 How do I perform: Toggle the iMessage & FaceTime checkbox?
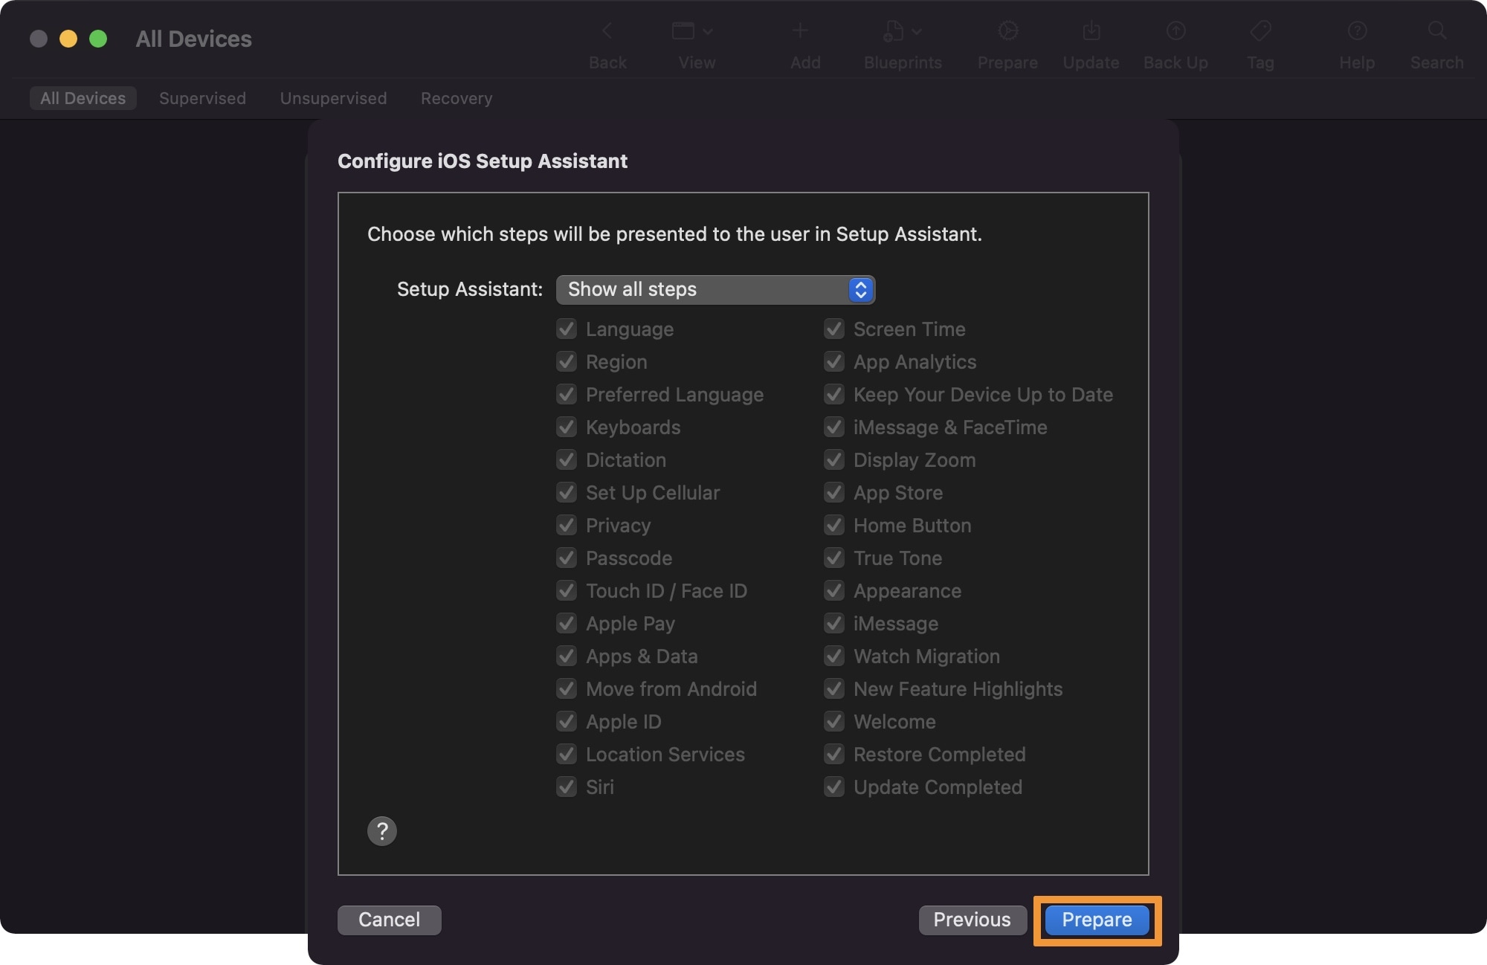[x=834, y=427]
